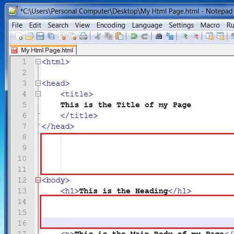Screen dimensions: 234x234
Task: Click the Copy icon in the toolbar
Action: pyautogui.click(x=109, y=36)
